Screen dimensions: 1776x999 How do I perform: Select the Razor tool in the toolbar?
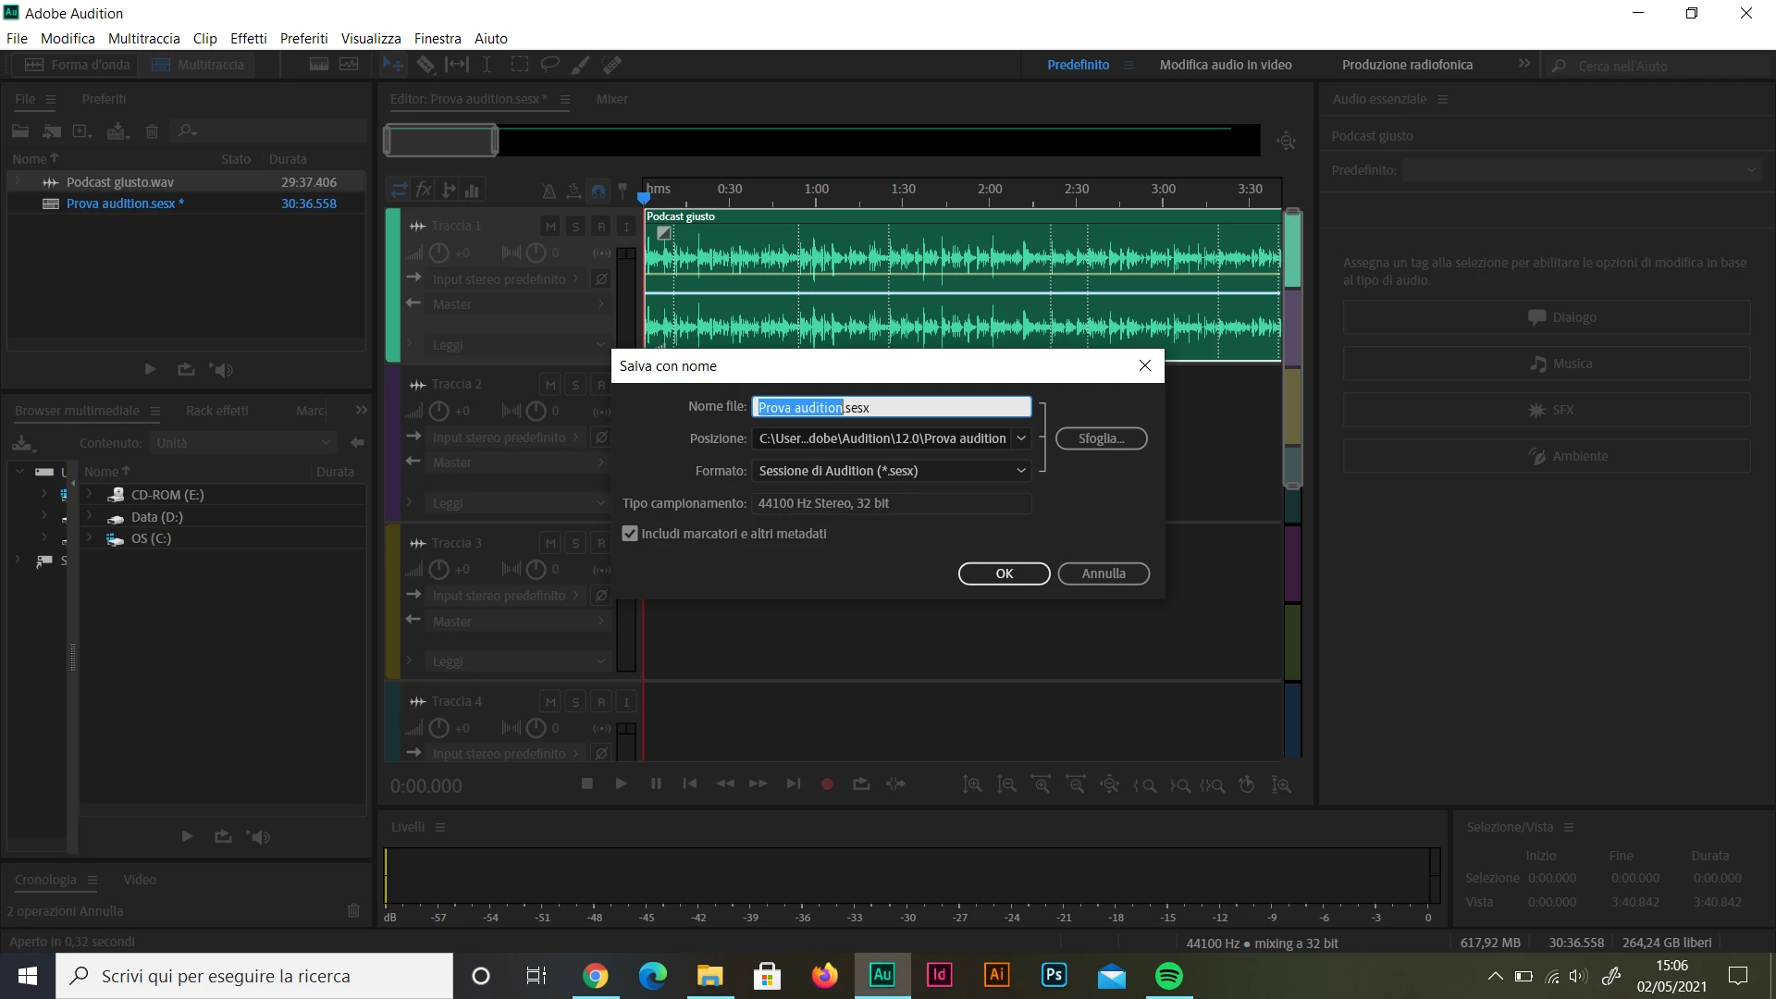click(x=425, y=65)
